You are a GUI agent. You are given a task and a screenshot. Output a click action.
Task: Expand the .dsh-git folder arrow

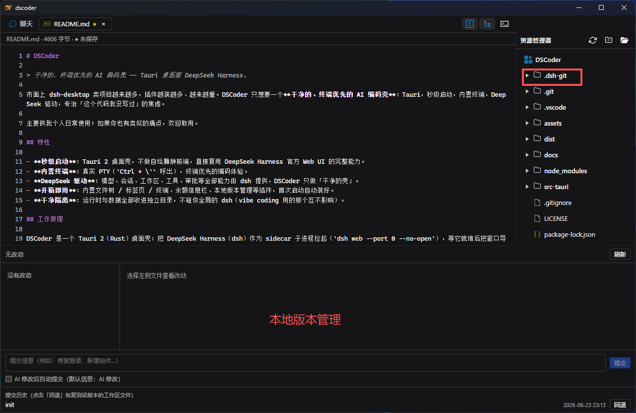coord(527,75)
